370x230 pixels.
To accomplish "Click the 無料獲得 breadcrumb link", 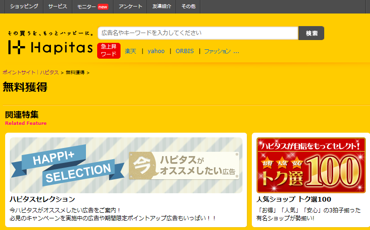I will pos(75,73).
